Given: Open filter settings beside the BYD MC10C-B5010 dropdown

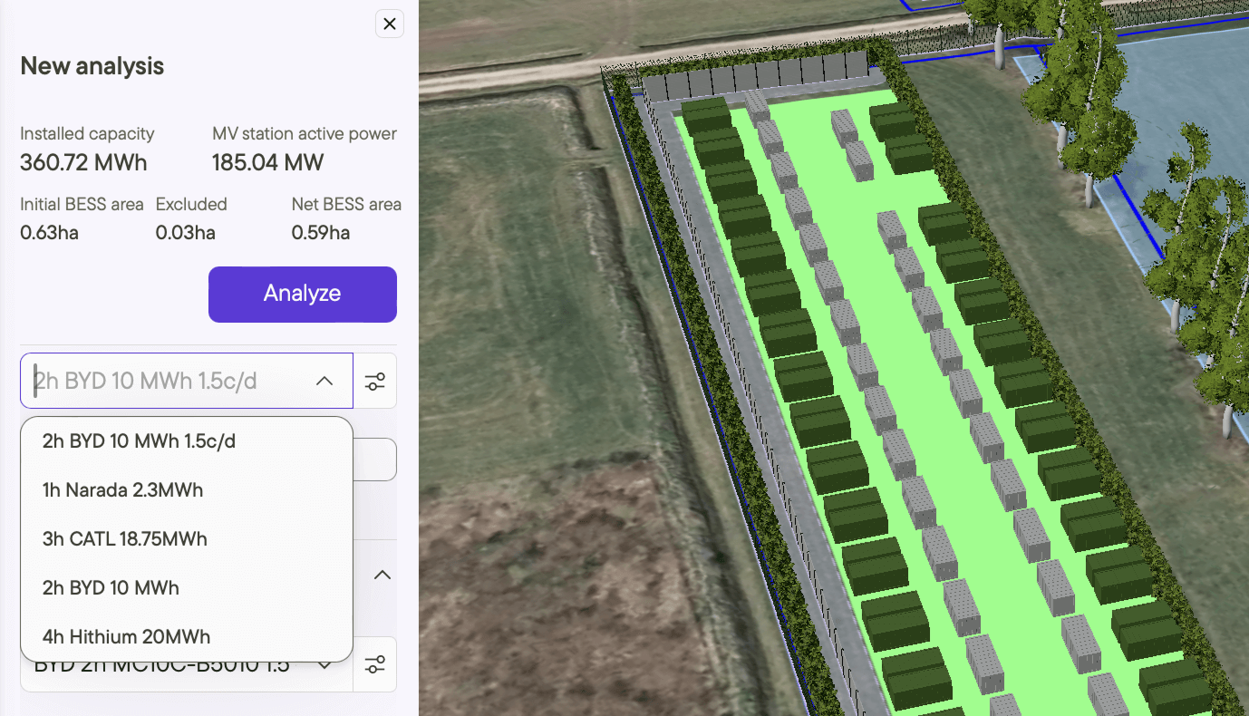Looking at the screenshot, I should pos(375,663).
